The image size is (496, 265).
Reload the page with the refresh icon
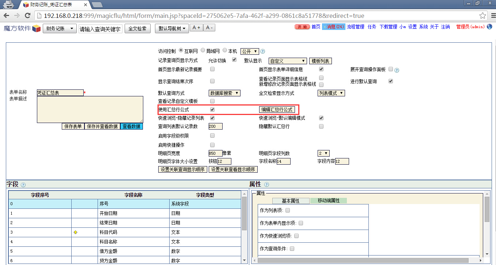click(x=27, y=16)
